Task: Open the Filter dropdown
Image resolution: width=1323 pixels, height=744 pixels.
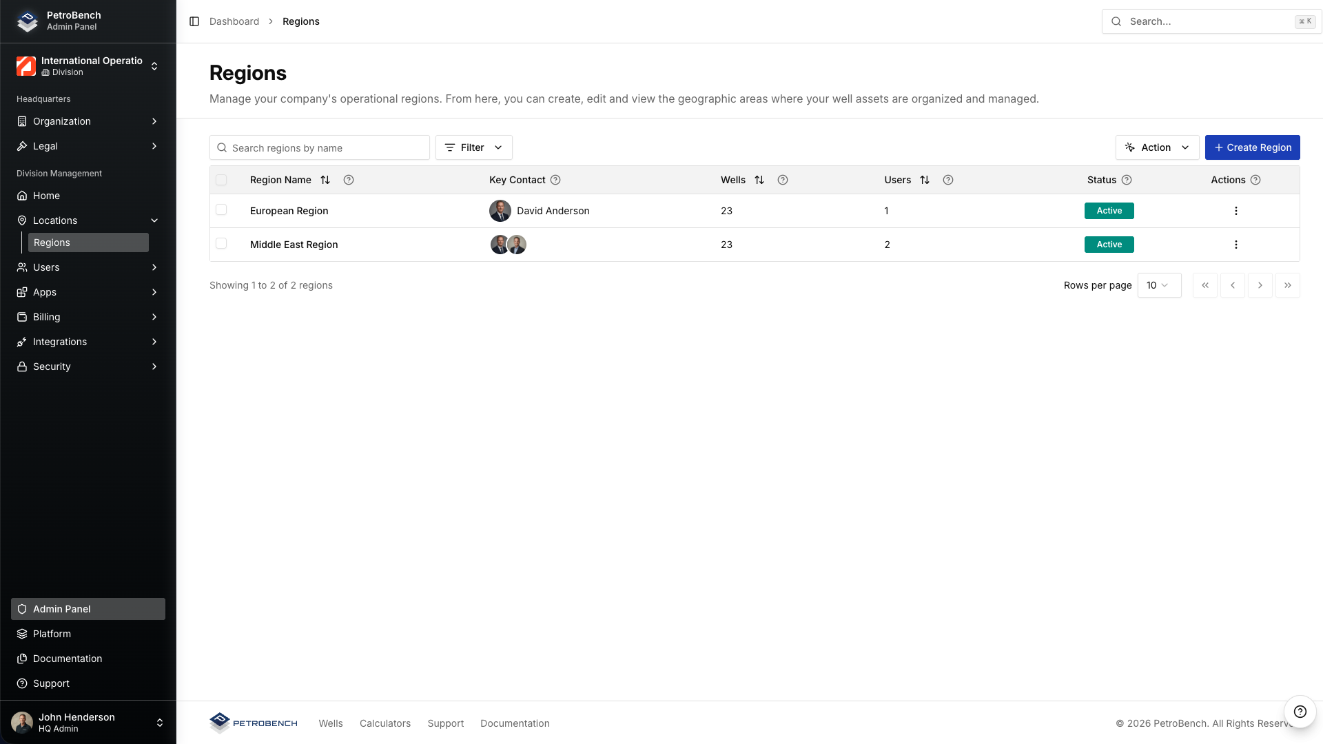Action: [x=473, y=147]
